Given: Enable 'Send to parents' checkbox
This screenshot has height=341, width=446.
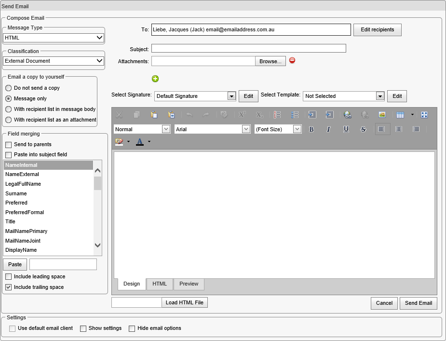Looking at the screenshot, I should [9, 145].
